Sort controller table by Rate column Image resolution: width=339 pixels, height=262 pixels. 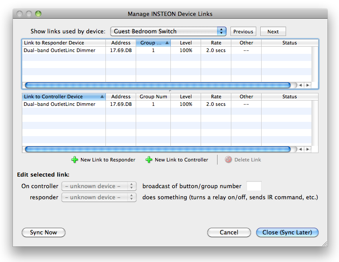[216, 97]
